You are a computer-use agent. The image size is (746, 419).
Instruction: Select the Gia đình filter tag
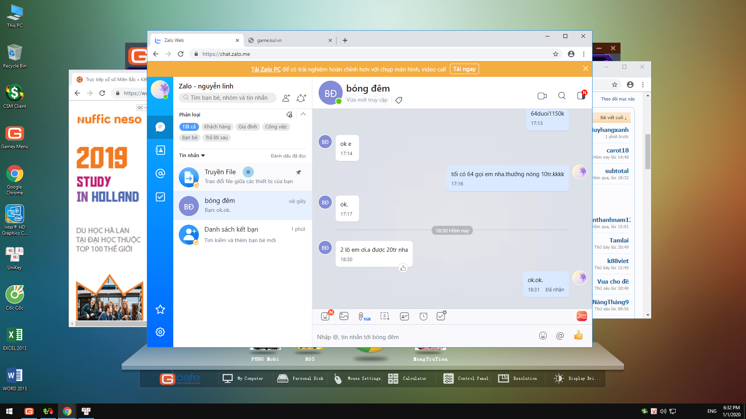point(248,127)
